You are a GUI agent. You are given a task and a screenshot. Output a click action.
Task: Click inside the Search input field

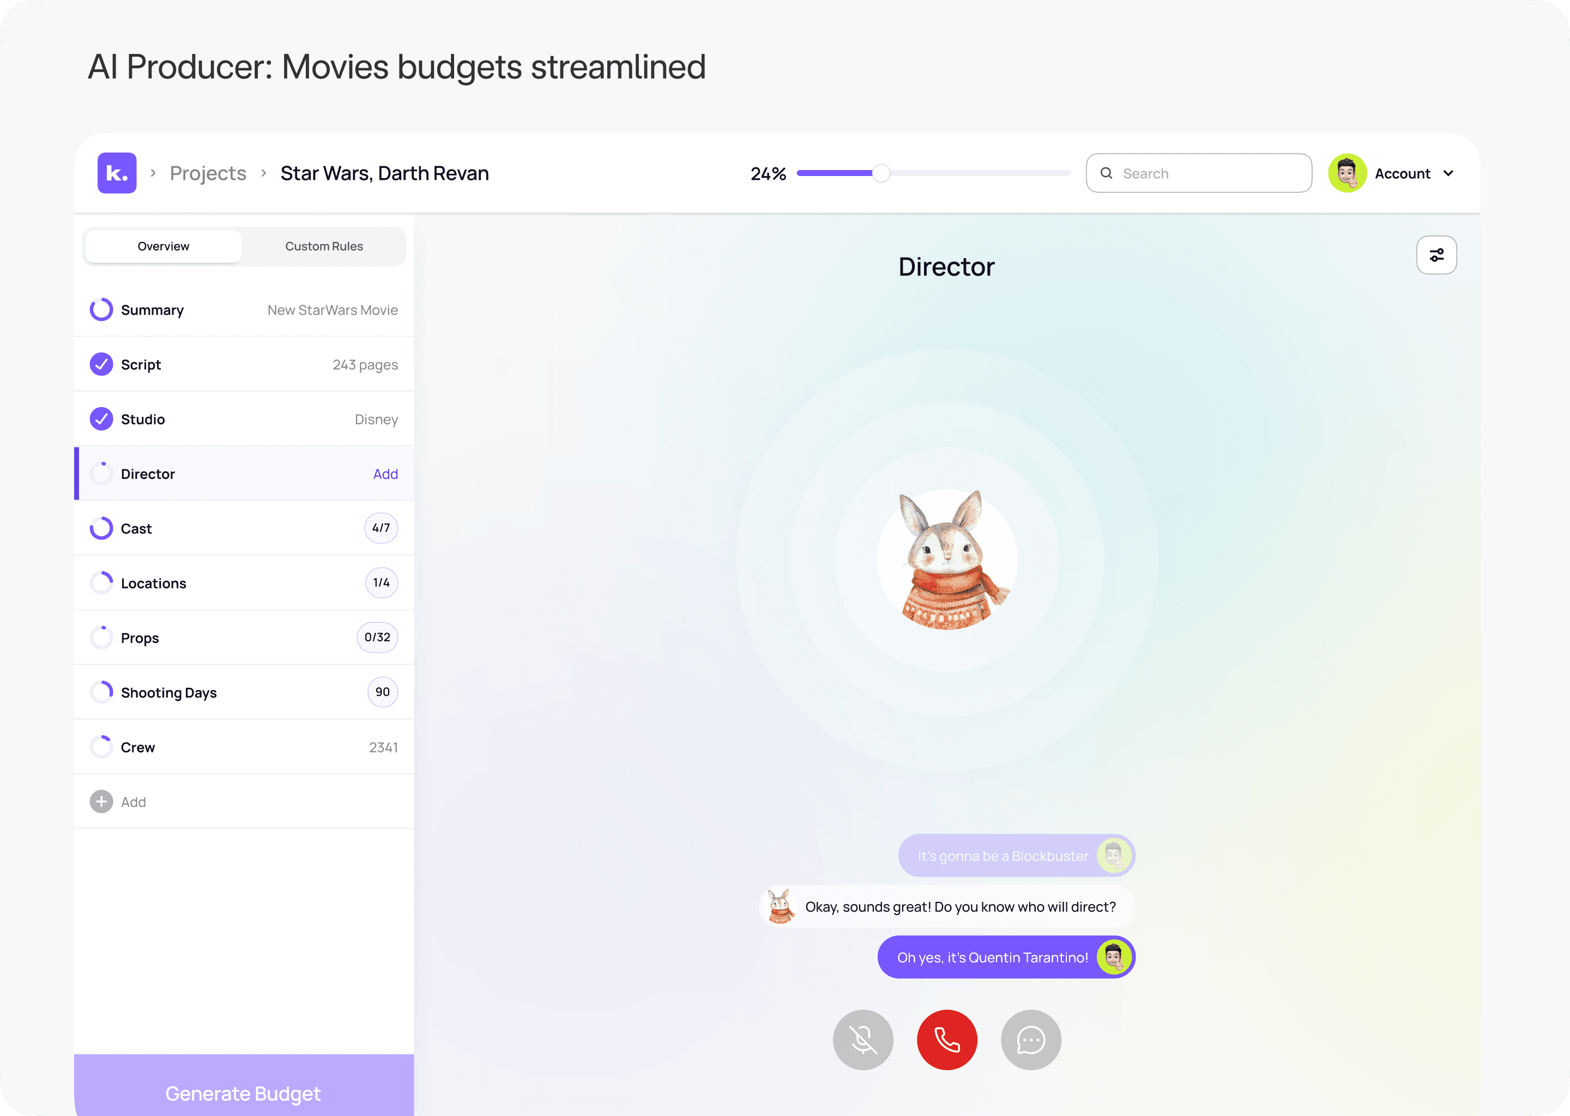coord(1199,173)
